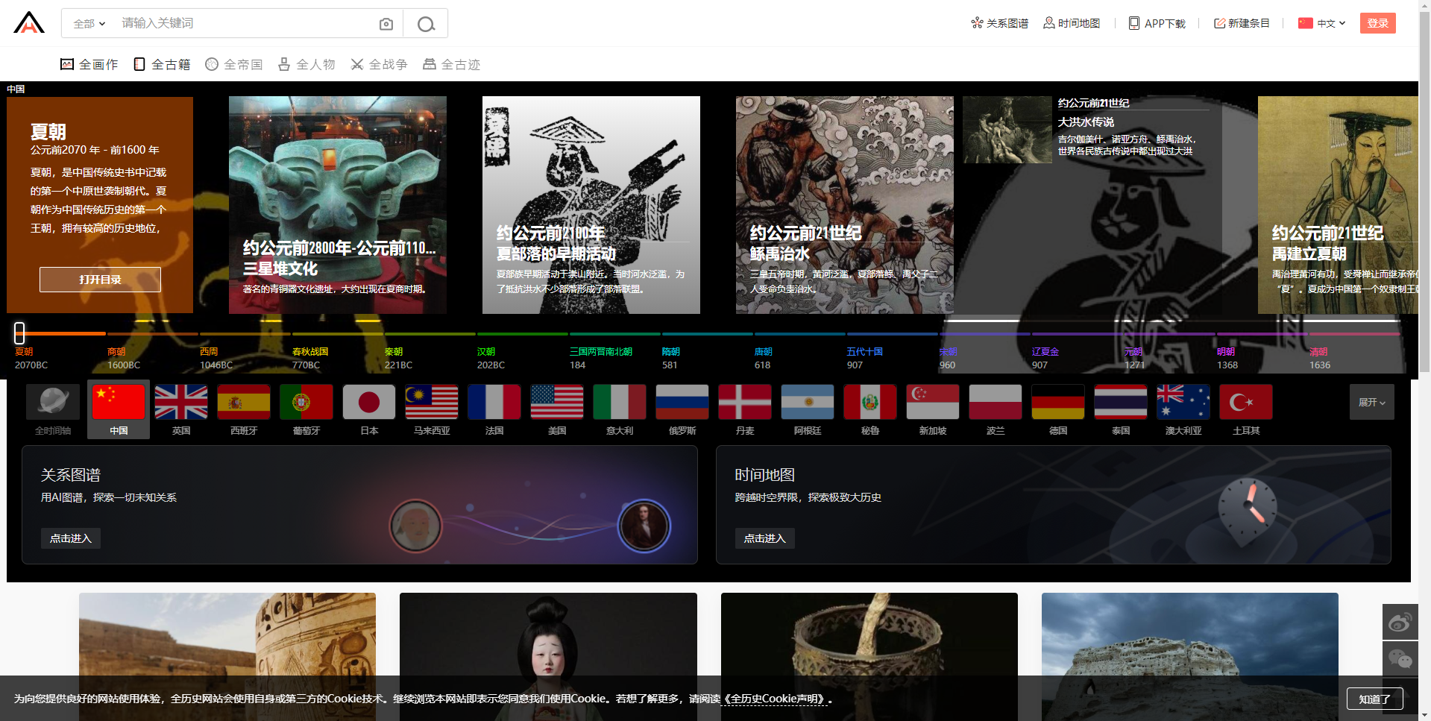Open the 全历史Cookie声明 link
The image size is (1431, 721).
click(x=776, y=699)
